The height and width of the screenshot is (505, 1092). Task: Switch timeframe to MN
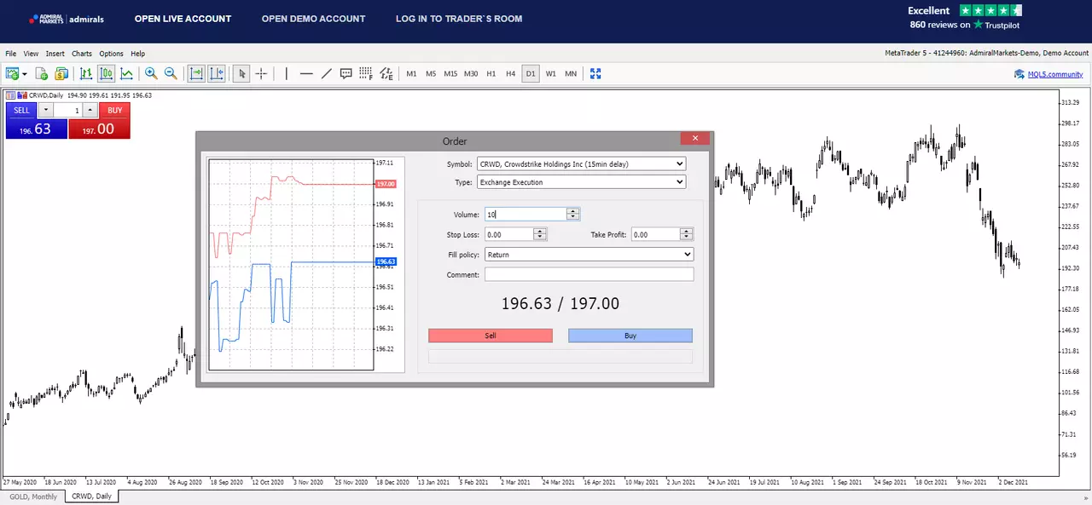(571, 74)
